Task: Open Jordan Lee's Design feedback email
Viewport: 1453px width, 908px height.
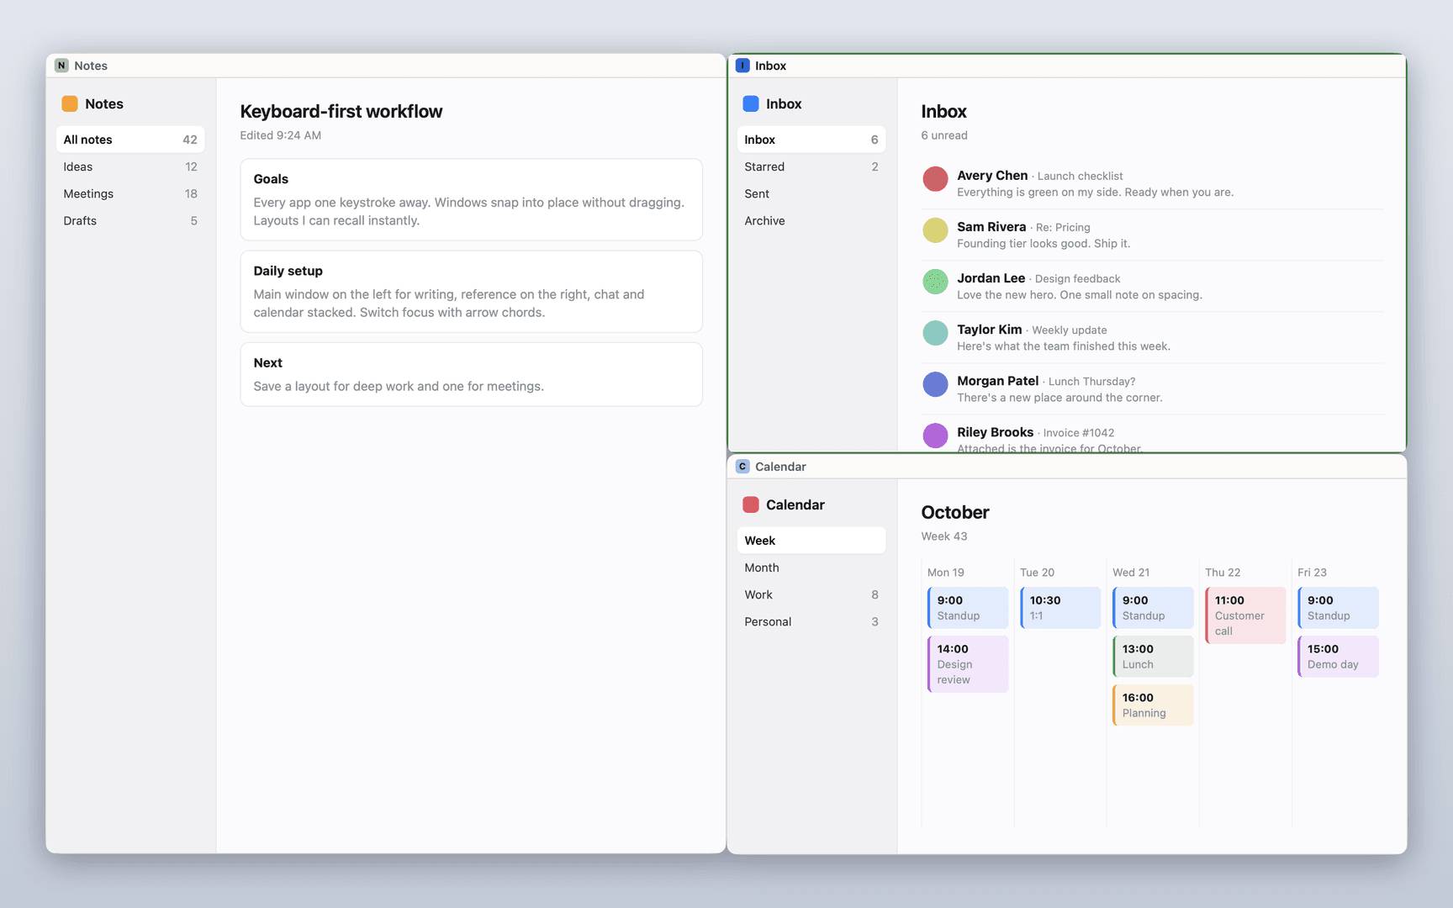Action: [x=1152, y=286]
